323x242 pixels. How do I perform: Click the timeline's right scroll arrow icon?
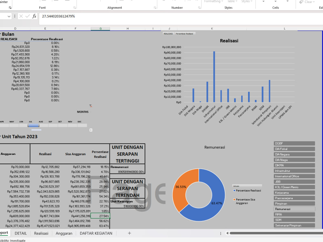point(91,130)
